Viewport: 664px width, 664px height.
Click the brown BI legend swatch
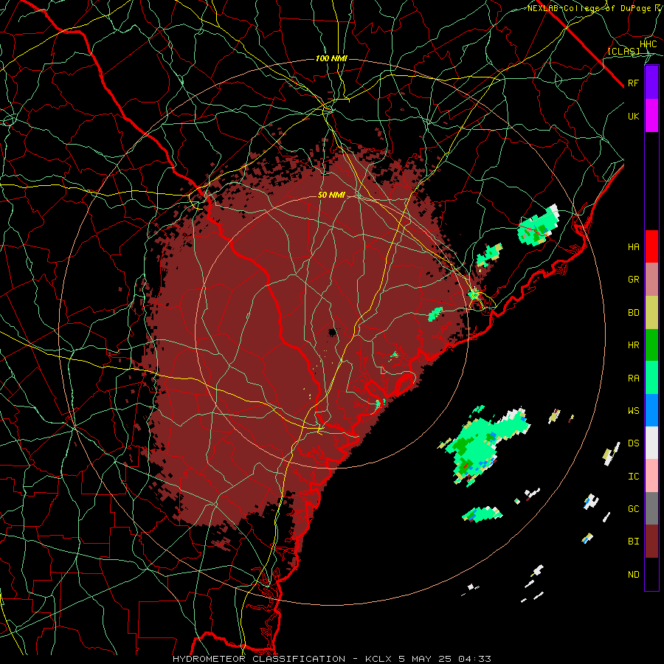click(651, 542)
